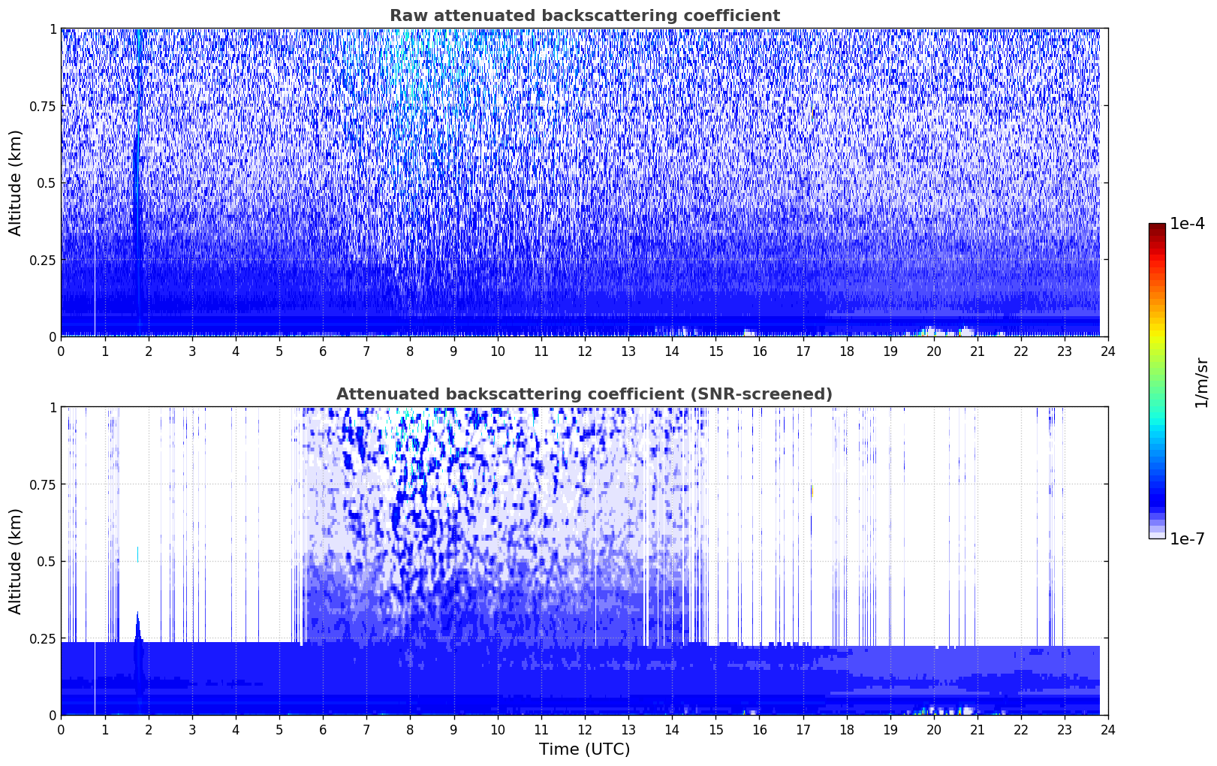Click the '1/m/sr' colorbar unit label
This screenshot has width=1217, height=766.
click(x=1201, y=381)
